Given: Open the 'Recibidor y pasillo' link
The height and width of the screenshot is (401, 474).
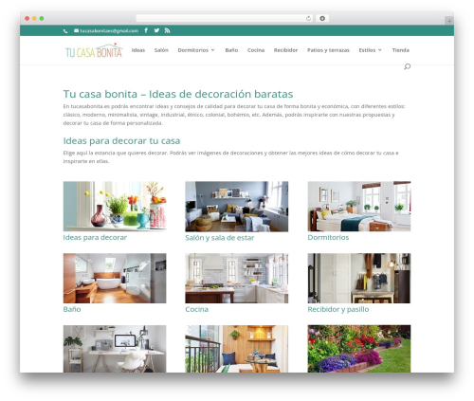Looking at the screenshot, I should (x=338, y=309).
